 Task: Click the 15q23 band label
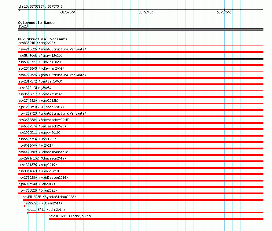click(23, 26)
